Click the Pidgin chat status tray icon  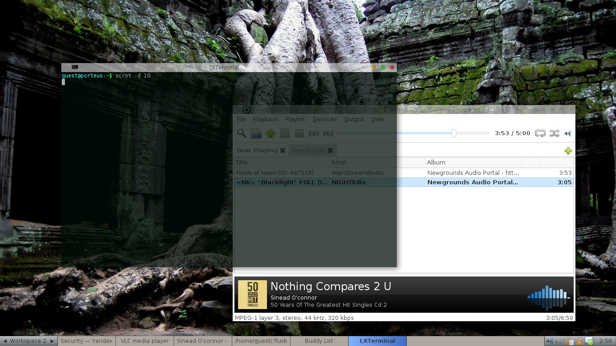(589, 341)
